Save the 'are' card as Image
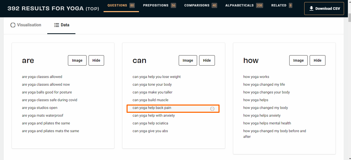This screenshot has height=160, width=351. point(77,60)
